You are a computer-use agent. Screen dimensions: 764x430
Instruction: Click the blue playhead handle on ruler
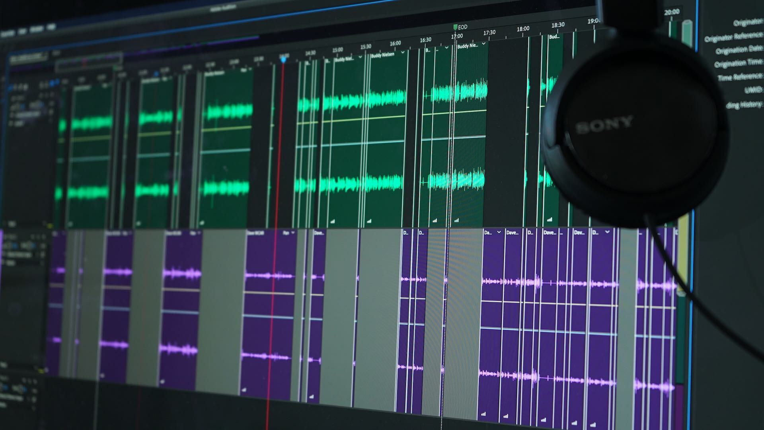click(x=283, y=60)
